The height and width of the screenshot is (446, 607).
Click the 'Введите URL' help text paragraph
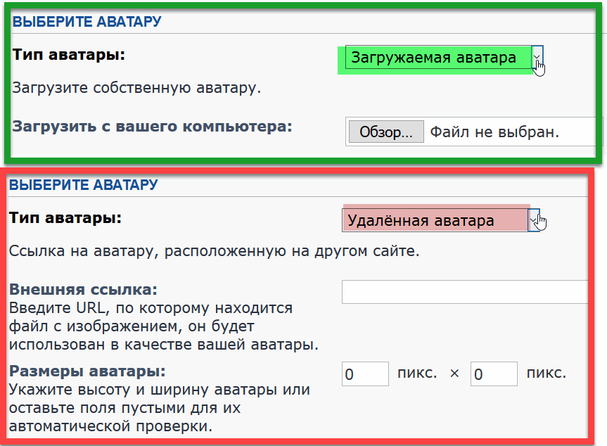point(163,326)
